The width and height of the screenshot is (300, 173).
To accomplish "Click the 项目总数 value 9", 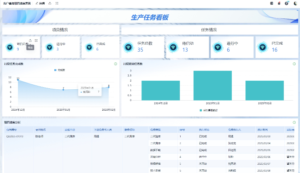I will click(18, 49).
